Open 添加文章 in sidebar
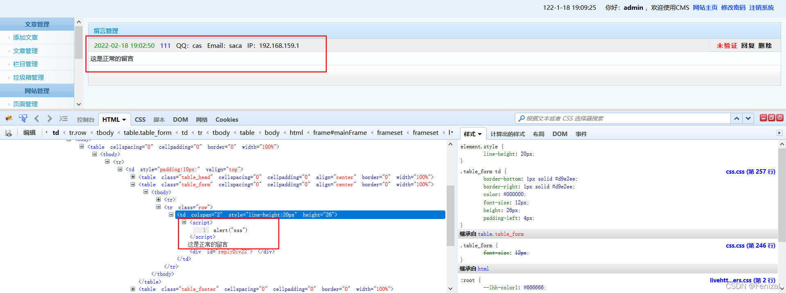Viewport: 786px width, 293px height. (x=25, y=38)
